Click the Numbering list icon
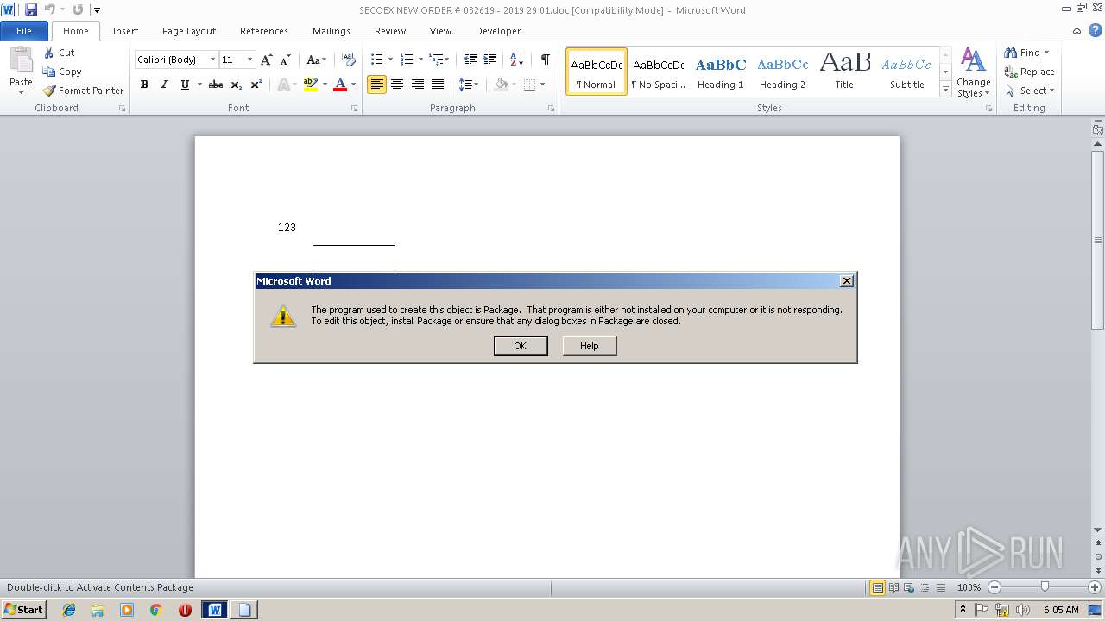 click(407, 60)
